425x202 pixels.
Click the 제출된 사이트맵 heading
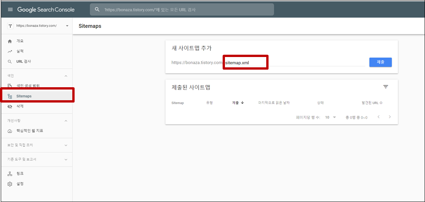point(191,87)
